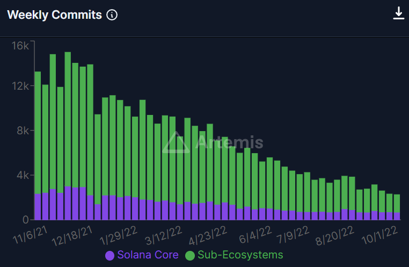Screen dimensions: 409x267
Task: Download the chart data via the download icon
Action: pyautogui.click(x=399, y=13)
